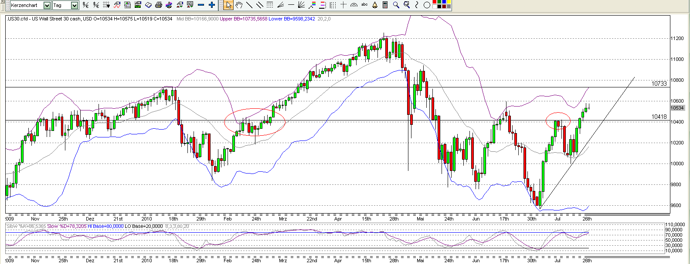The width and height of the screenshot is (690, 264).
Task: Click the Mai label on main chart axis
Action: [x=420, y=219]
